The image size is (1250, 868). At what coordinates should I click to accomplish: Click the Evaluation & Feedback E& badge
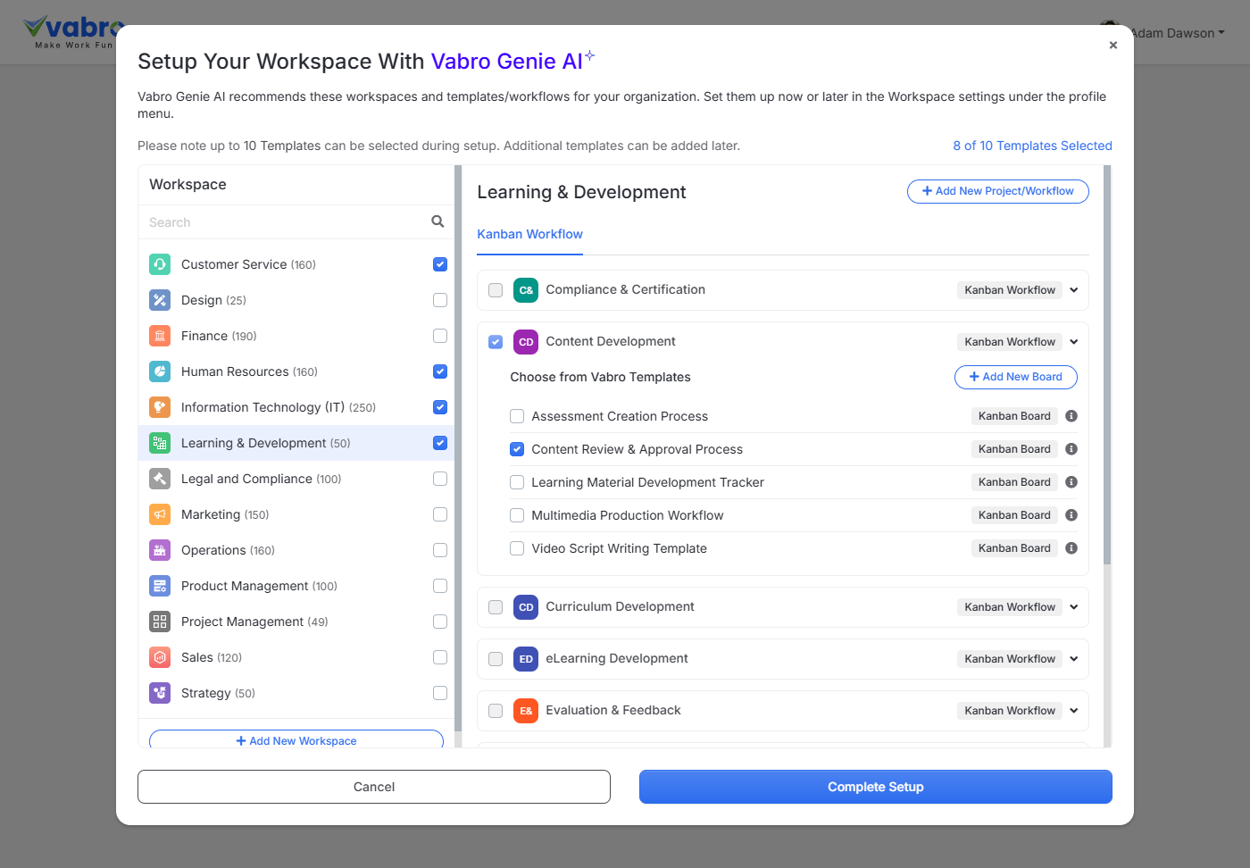point(526,711)
